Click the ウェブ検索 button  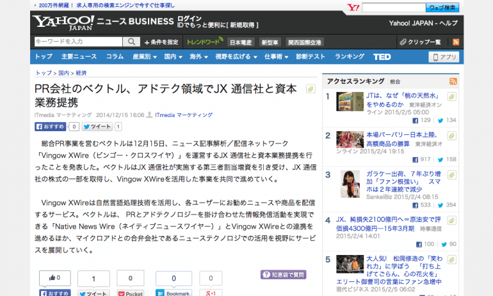point(442,8)
